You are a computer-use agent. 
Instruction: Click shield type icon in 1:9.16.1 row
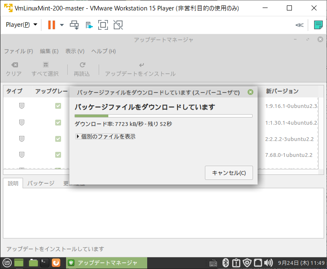tap(22, 106)
